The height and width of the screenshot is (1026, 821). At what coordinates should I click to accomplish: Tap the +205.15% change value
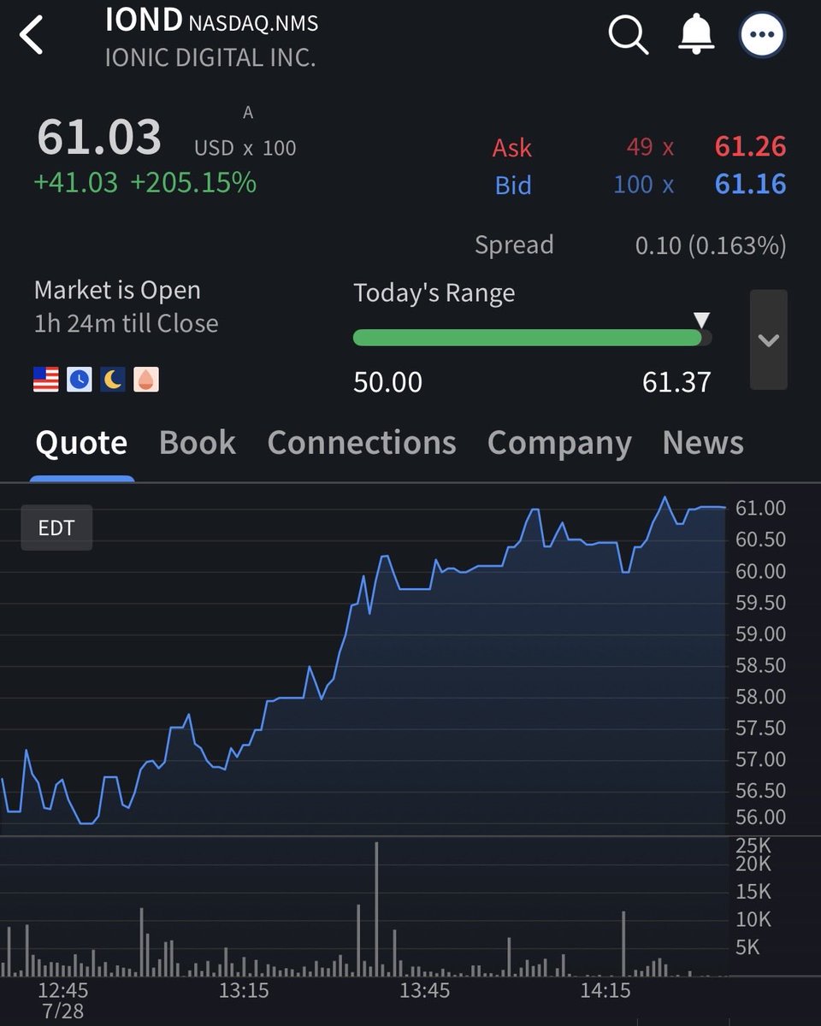(193, 182)
